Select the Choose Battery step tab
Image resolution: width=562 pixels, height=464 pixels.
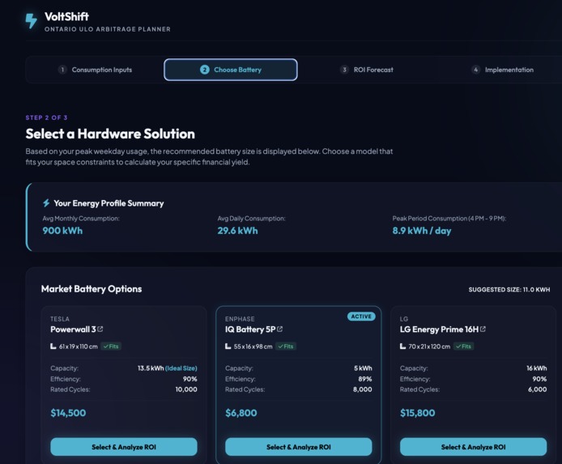pyautogui.click(x=231, y=70)
